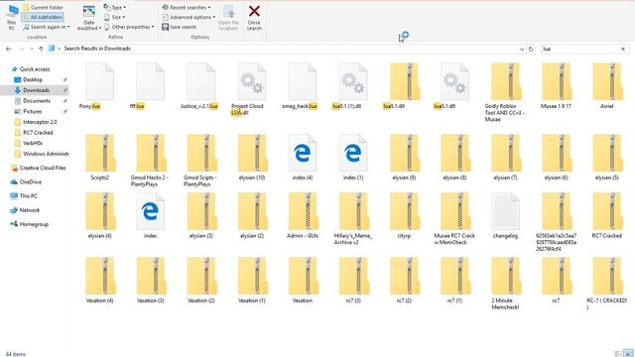Click the This PC ribbon icon

point(12,18)
